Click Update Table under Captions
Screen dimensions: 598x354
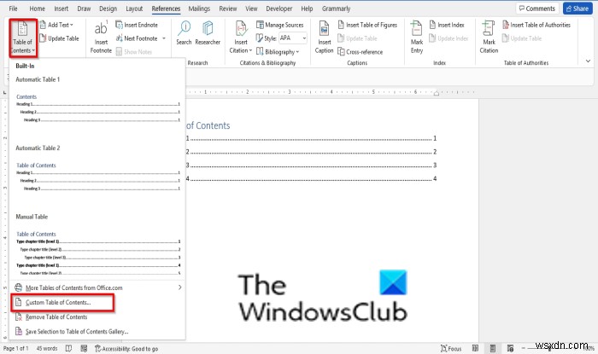(357, 38)
